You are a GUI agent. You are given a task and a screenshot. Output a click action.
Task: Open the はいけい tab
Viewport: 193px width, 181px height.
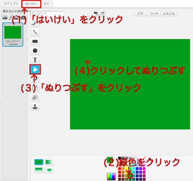pos(31,4)
